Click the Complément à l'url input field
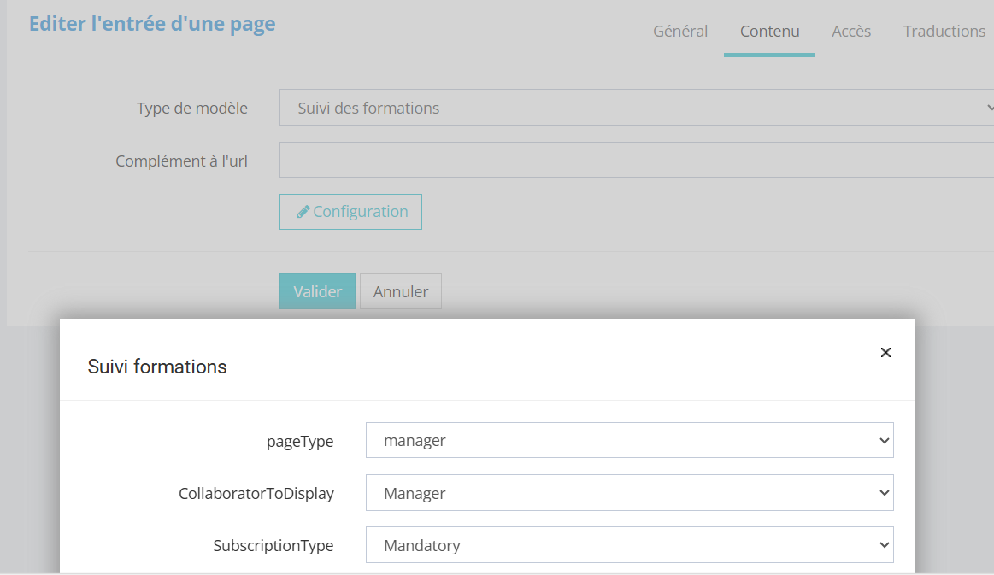 (x=636, y=161)
